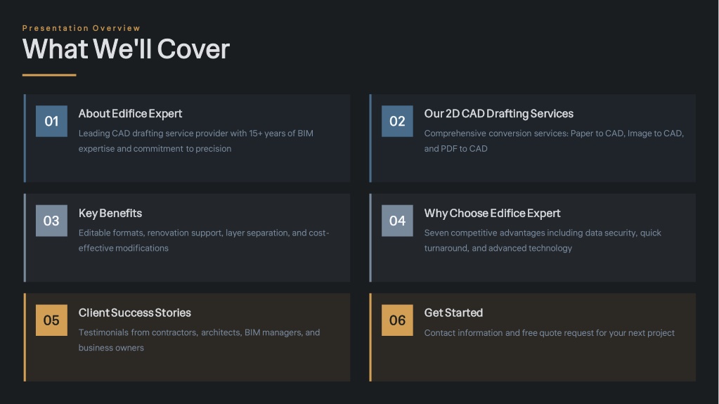
Task: Open Our 2D CAD Drafting Services heading
Action: [498, 114]
